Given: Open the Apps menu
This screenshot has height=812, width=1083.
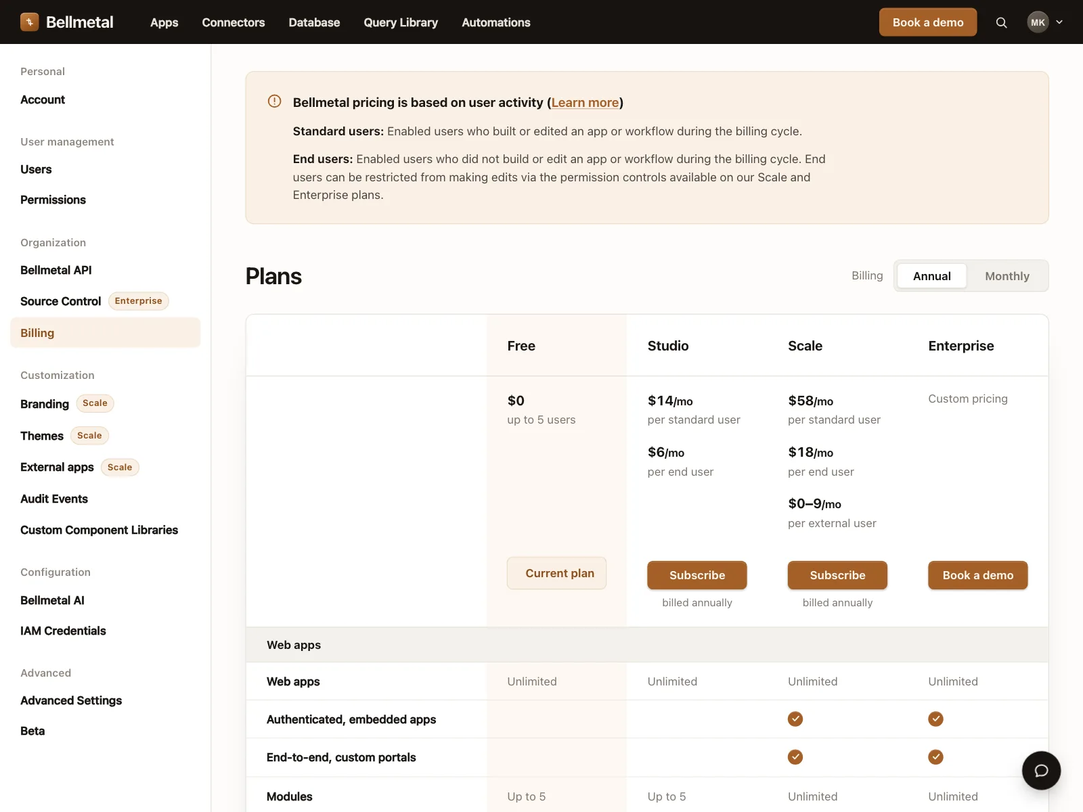Looking at the screenshot, I should (164, 22).
